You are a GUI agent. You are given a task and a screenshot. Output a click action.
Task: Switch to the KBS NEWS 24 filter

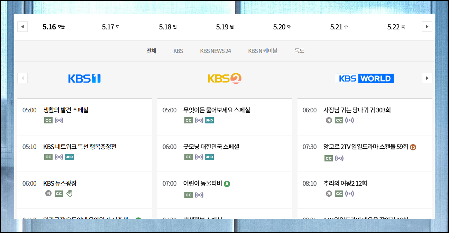(x=216, y=51)
